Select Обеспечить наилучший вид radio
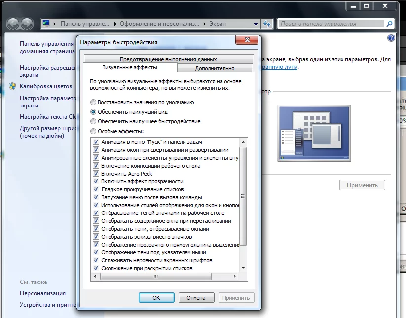 click(93, 112)
